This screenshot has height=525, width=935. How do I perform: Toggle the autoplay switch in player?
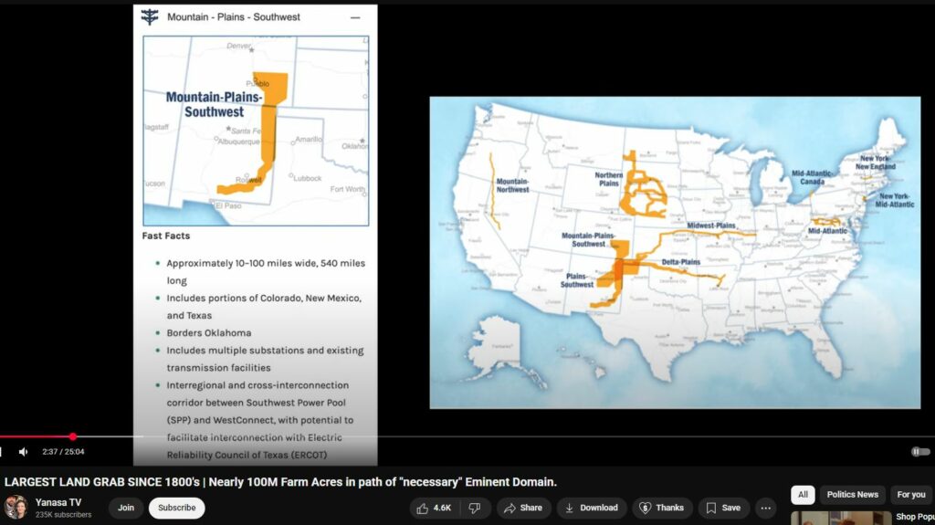click(x=920, y=452)
